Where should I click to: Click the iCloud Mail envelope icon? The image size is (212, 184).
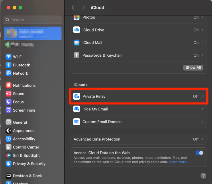point(76,43)
